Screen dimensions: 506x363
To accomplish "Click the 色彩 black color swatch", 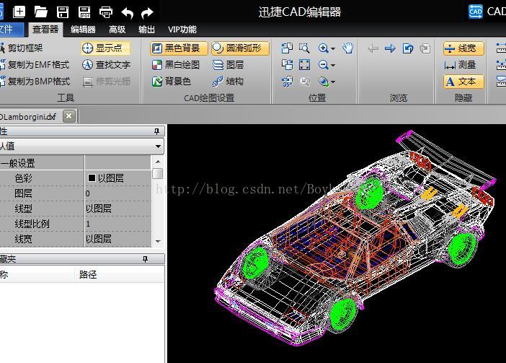I will click(92, 178).
